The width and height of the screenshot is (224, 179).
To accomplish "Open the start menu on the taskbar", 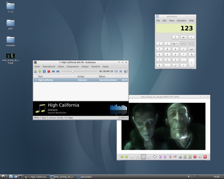I will [x=3, y=177].
